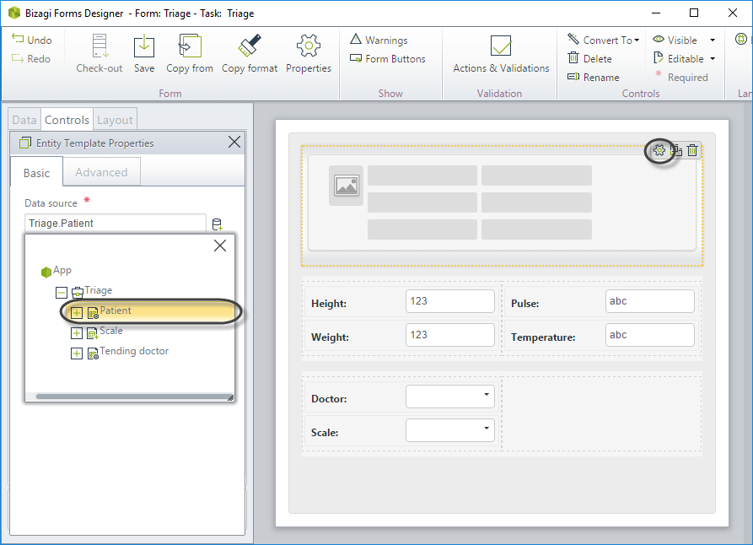The image size is (753, 545).
Task: Open form Properties gear icon
Action: click(x=309, y=46)
